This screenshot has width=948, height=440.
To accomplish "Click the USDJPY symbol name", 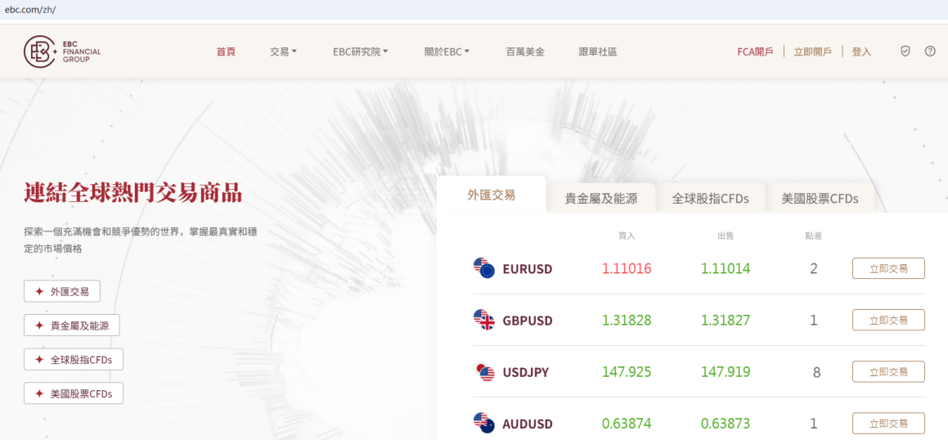I will (x=525, y=372).
